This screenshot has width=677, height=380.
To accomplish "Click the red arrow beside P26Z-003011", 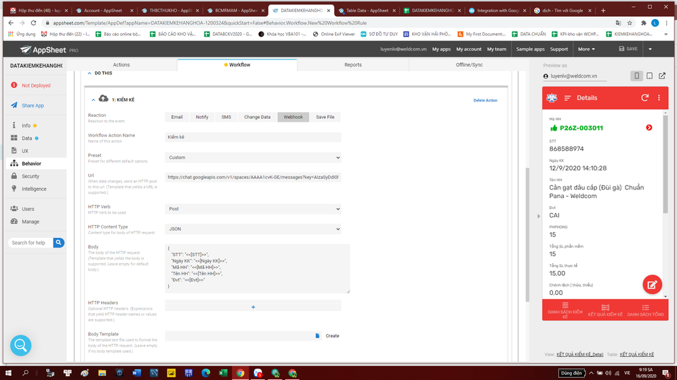I will click(x=649, y=128).
